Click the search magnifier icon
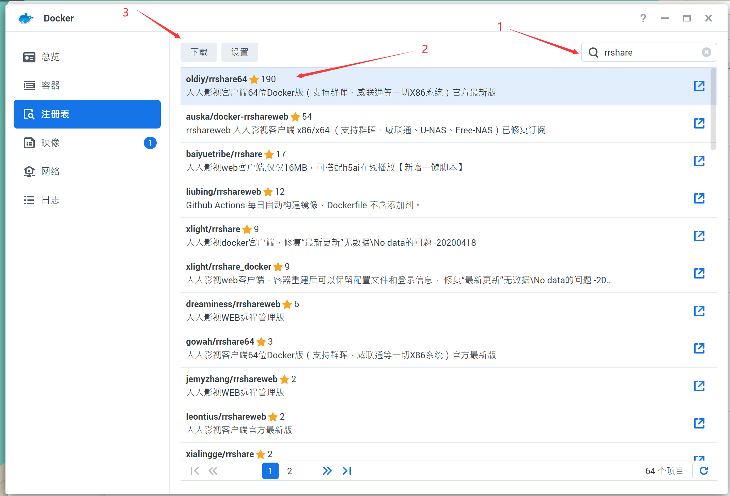Screen dimensions: 730x496 pos(593,52)
